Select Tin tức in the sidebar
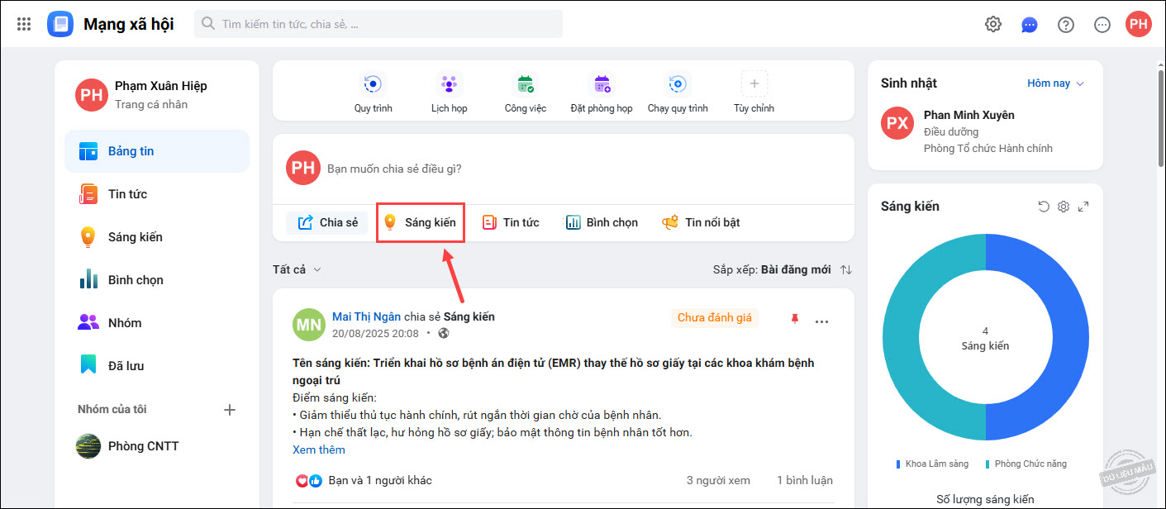 tap(157, 194)
